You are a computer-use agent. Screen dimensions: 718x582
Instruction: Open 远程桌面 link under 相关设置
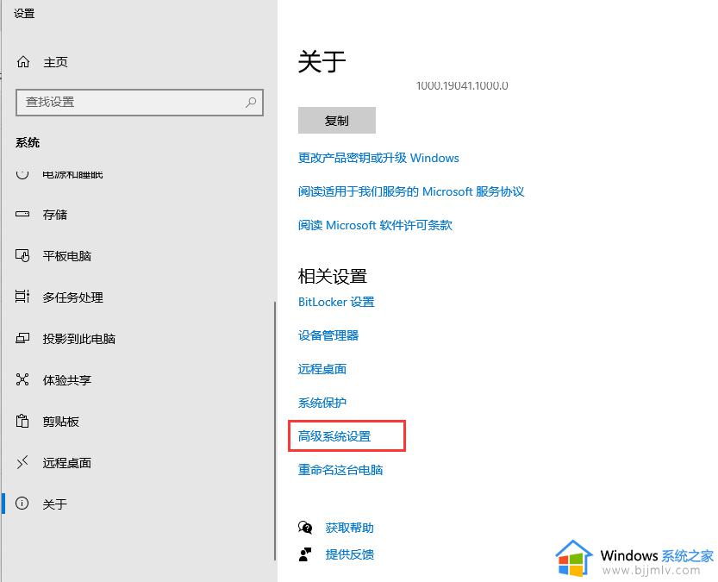click(x=322, y=369)
